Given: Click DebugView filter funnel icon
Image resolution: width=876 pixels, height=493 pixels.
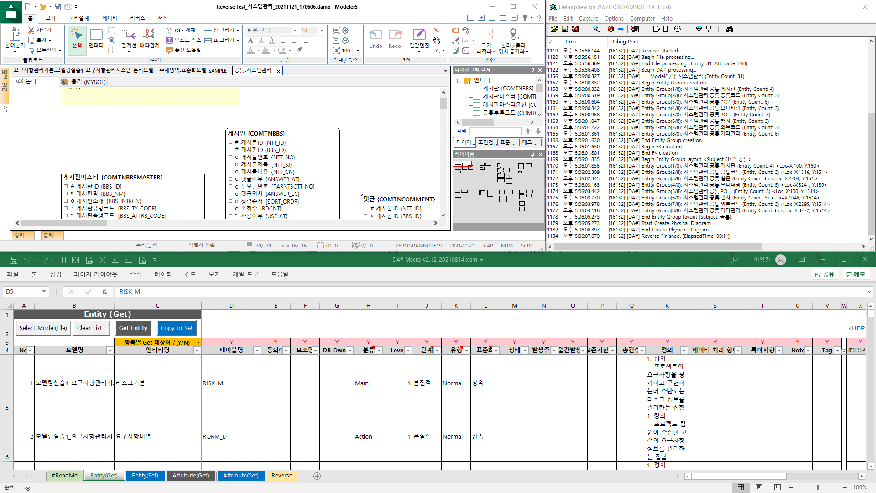Looking at the screenshot, I should pyautogui.click(x=699, y=29).
